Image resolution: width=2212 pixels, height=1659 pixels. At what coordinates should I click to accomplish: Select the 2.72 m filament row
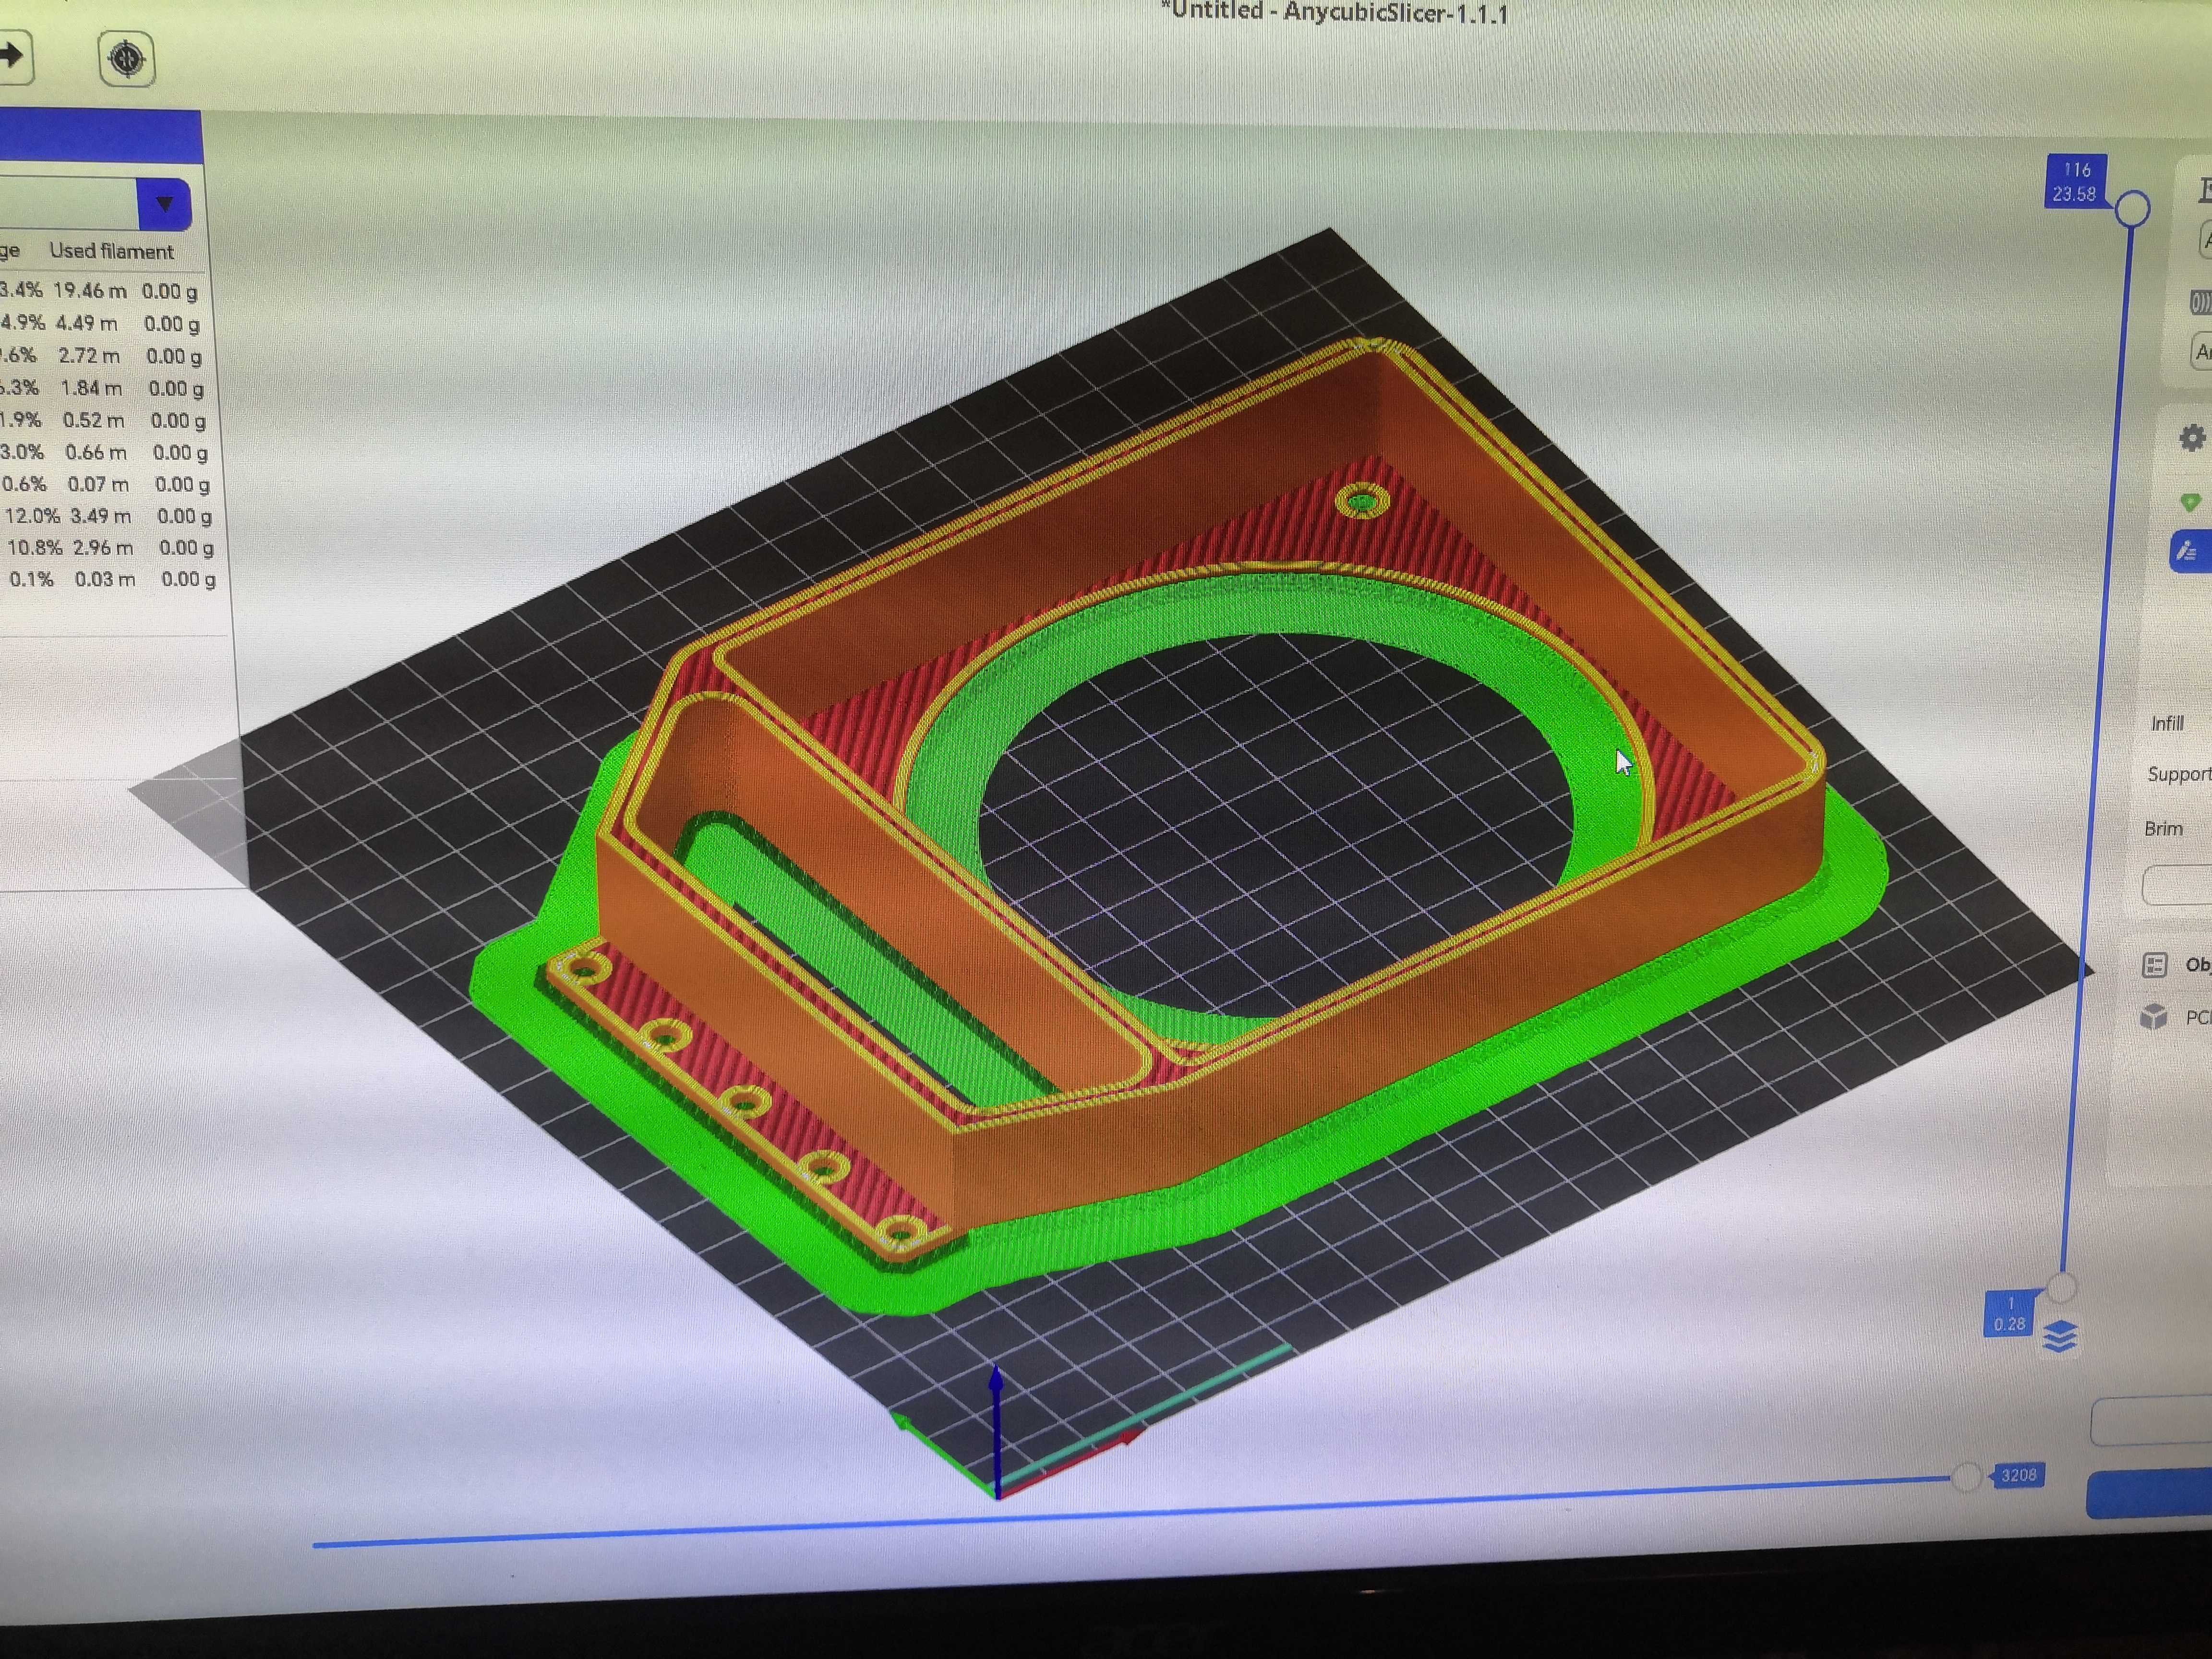(101, 355)
